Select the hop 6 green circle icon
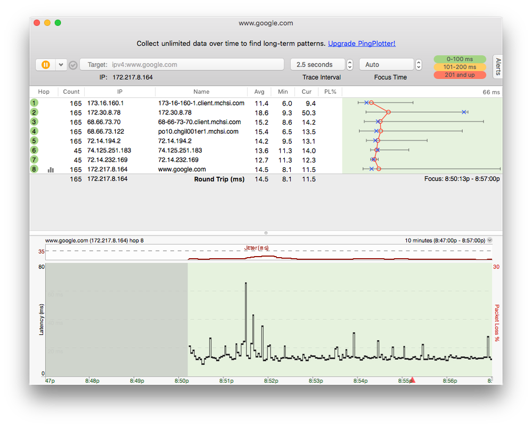Screen dimensions: 532x427 coord(34,150)
